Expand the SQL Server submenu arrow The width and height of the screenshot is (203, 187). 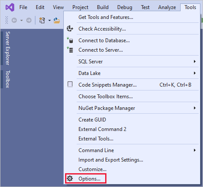click(195, 62)
